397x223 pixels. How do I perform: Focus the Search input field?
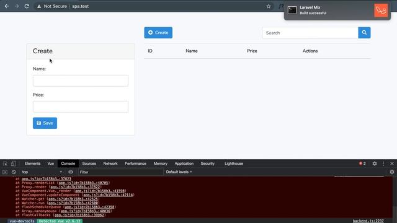pos(310,33)
